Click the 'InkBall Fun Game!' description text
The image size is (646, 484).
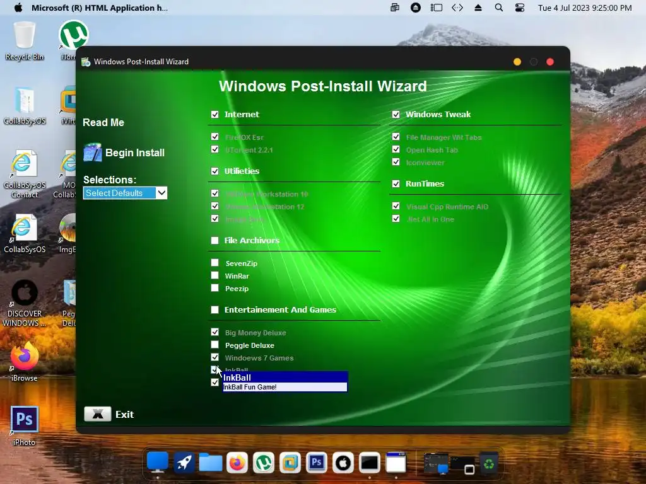pyautogui.click(x=250, y=388)
